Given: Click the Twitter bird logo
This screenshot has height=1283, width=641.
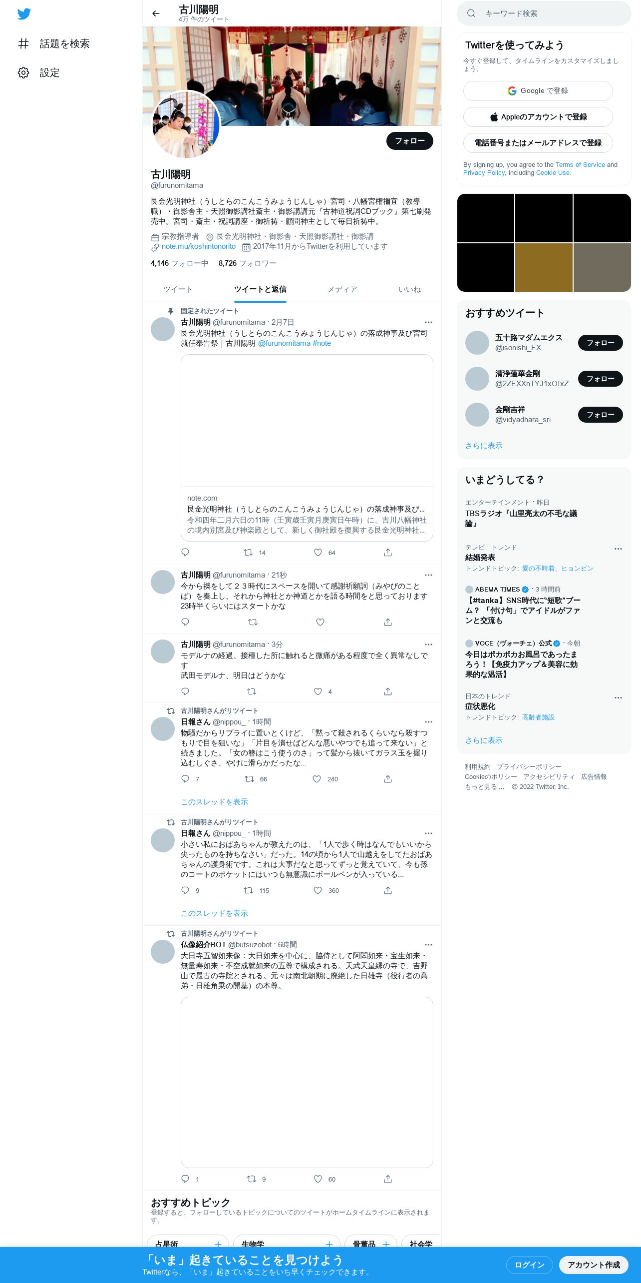Looking at the screenshot, I should click(24, 14).
